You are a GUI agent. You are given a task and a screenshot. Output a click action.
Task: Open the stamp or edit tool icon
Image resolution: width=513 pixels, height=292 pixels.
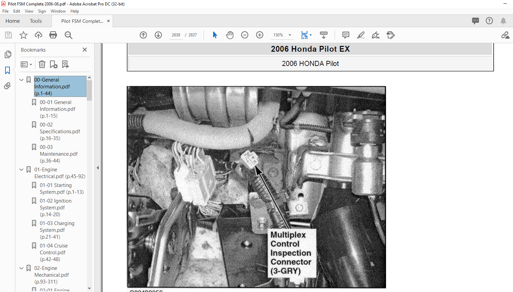tap(391, 35)
